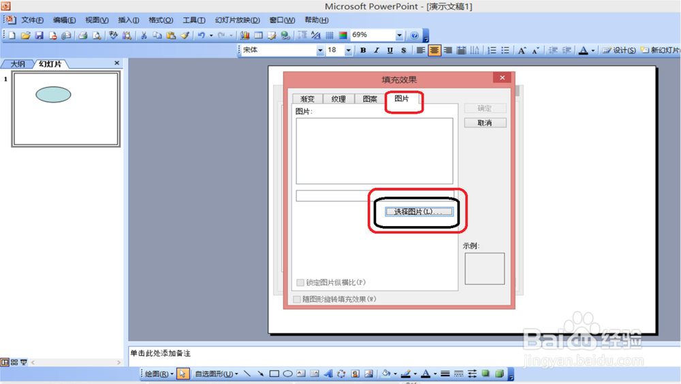The width and height of the screenshot is (681, 384).
Task: Select slide 1 thumbnail
Action: (66, 109)
